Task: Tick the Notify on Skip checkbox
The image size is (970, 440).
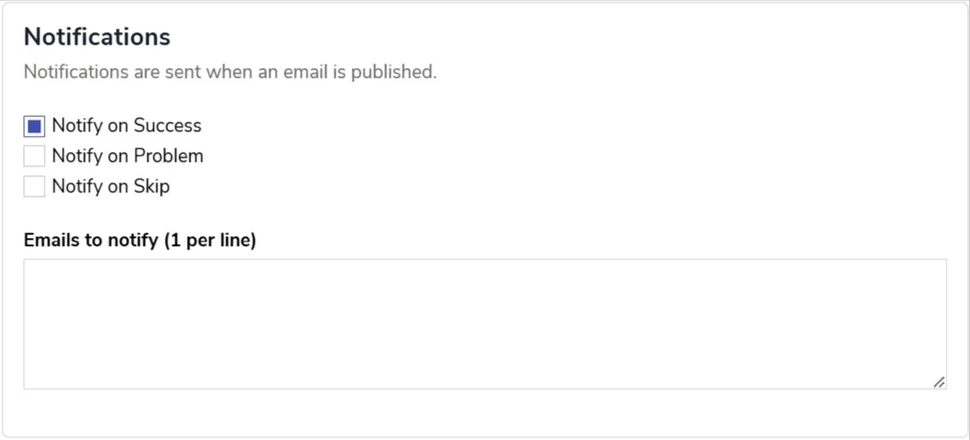Action: (x=34, y=187)
